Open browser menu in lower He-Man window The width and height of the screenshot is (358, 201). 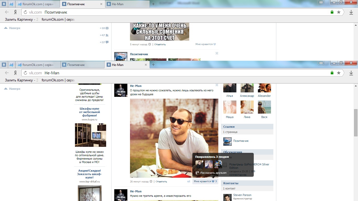[321, 63]
